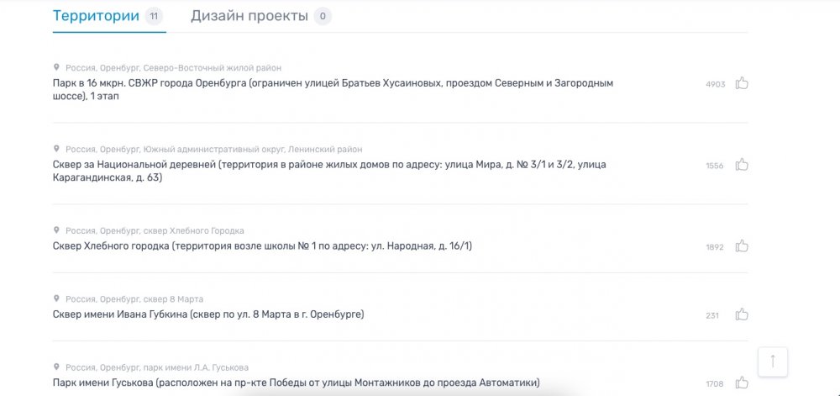Click location pin for сквер 8 Марта
The width and height of the screenshot is (840, 396).
[x=57, y=298]
